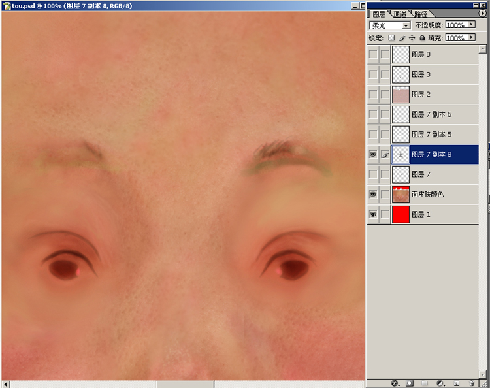Create a new layer group folder
This screenshot has height=388, width=490.
point(425,383)
